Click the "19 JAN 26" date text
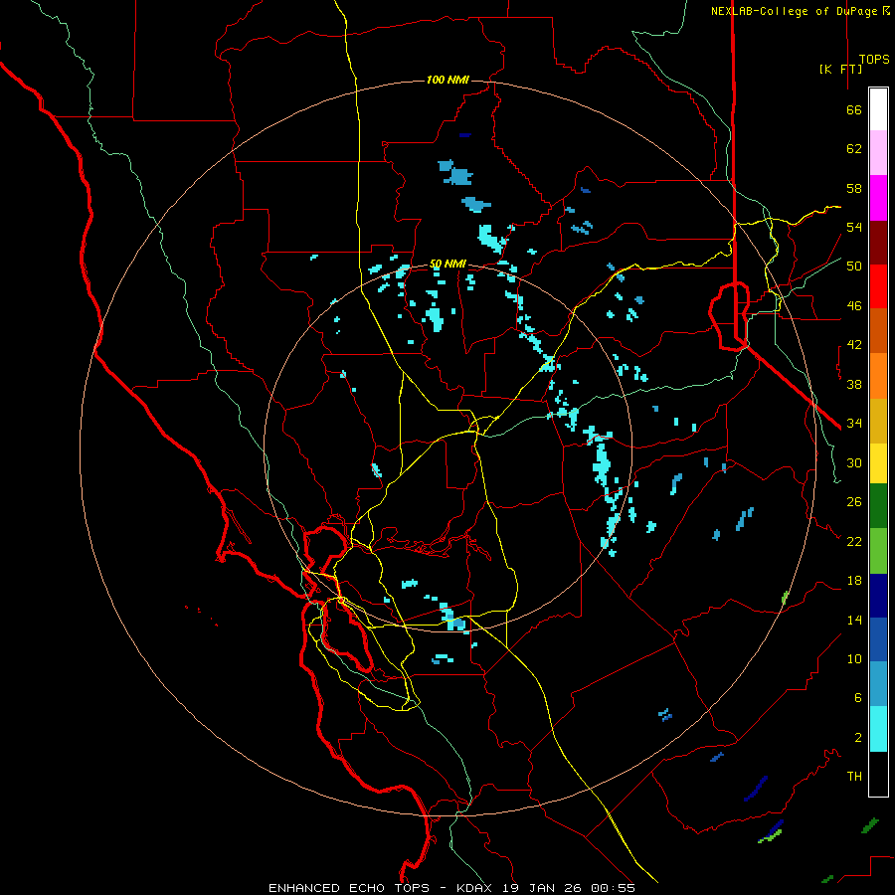 544,888
